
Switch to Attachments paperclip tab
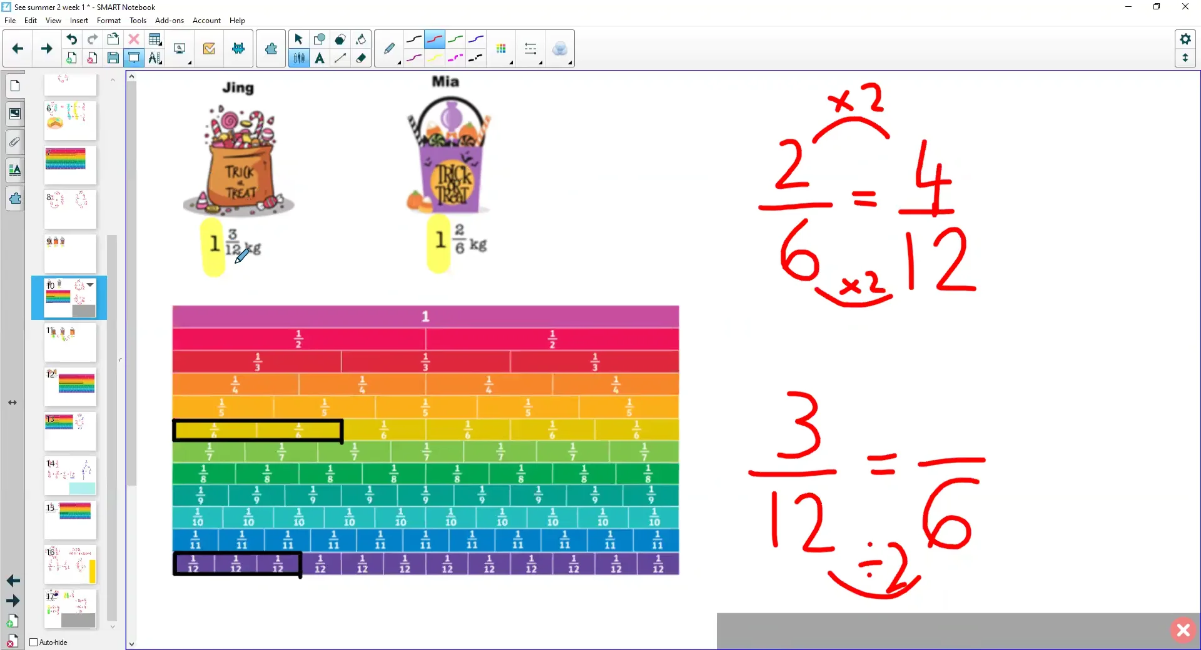pos(15,142)
